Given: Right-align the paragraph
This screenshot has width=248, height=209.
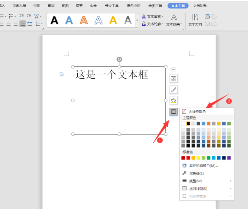Looking at the screenshot, I should [15, 24].
